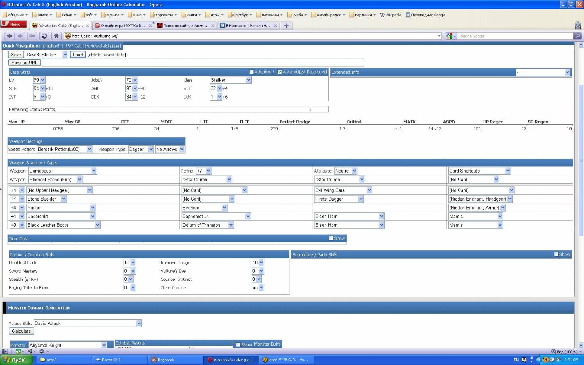Open the Weapon Type Dagger dropdown
Viewport: 584px width, 365px height.
point(141,149)
